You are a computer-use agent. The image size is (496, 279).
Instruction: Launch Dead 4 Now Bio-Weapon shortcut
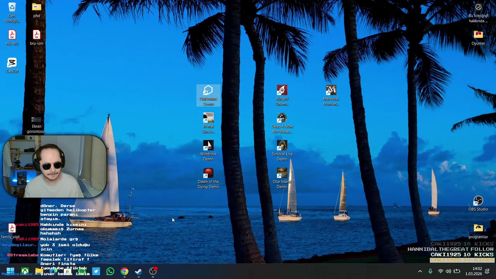coord(282,123)
